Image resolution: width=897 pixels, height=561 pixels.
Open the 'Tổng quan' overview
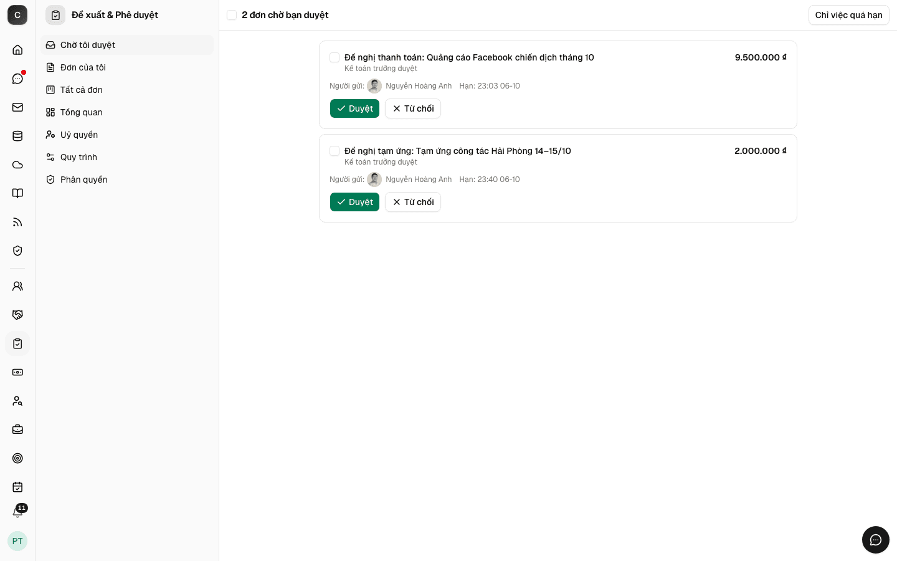click(127, 112)
